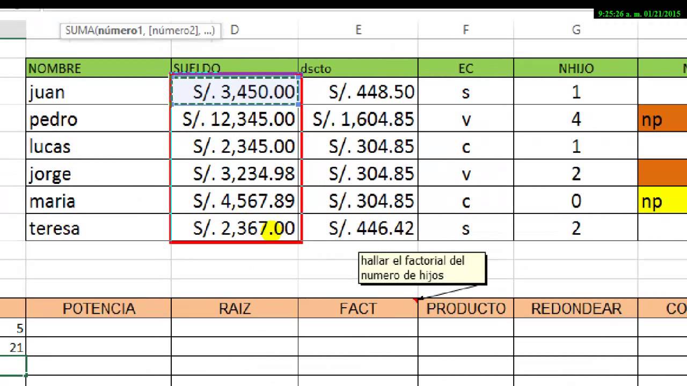The height and width of the screenshot is (386, 687).
Task: Click discount cell S/. 448.50
Action: (x=358, y=92)
